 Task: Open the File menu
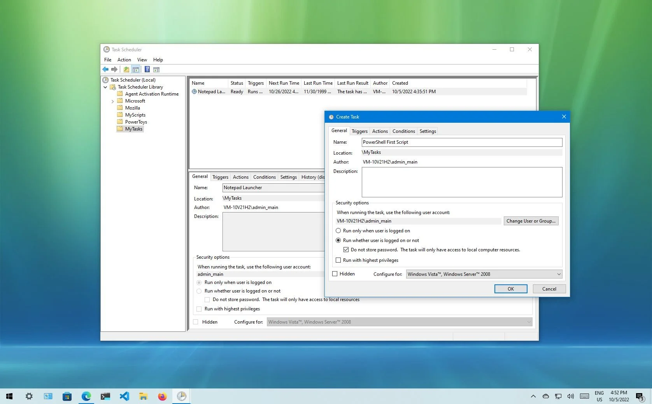click(x=108, y=60)
